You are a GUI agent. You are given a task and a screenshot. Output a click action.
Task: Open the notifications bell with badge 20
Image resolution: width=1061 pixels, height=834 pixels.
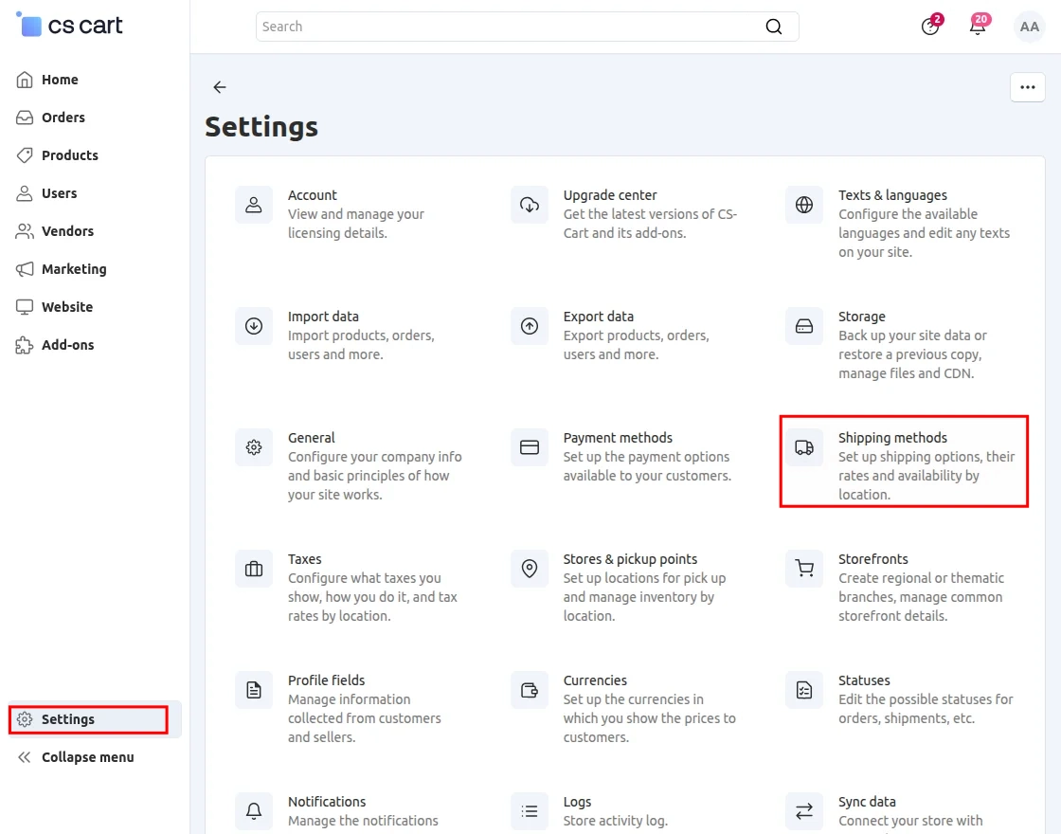coord(978,26)
